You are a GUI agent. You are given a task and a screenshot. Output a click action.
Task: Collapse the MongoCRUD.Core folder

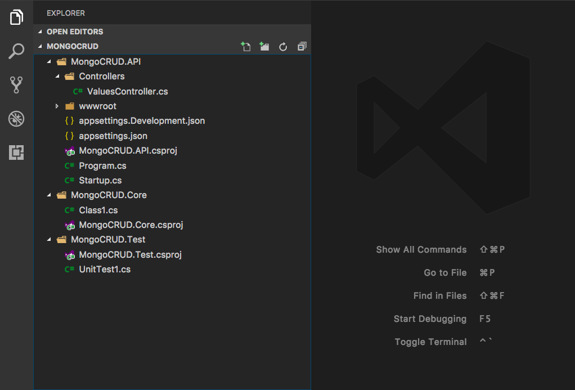(x=49, y=195)
